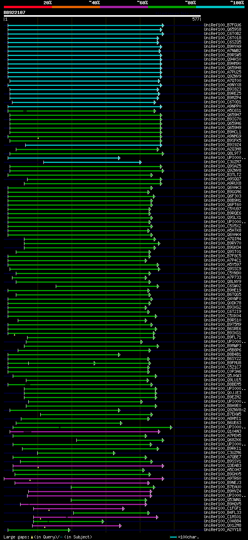The image size is (248, 540).
Task: Click the red 20% legend segment
Action: pos(28,7)
